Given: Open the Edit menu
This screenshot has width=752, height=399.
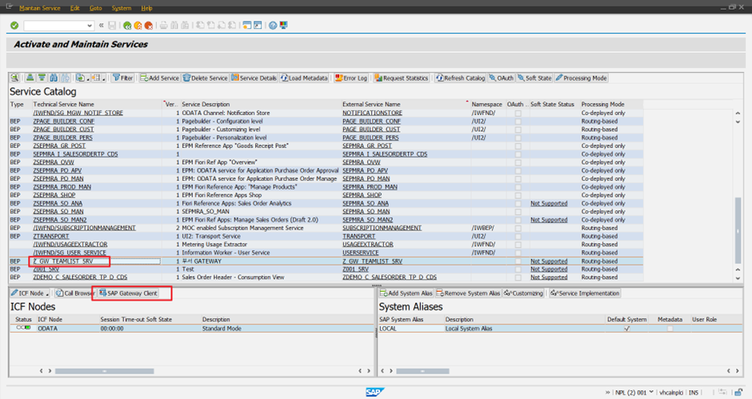Looking at the screenshot, I should tap(75, 8).
